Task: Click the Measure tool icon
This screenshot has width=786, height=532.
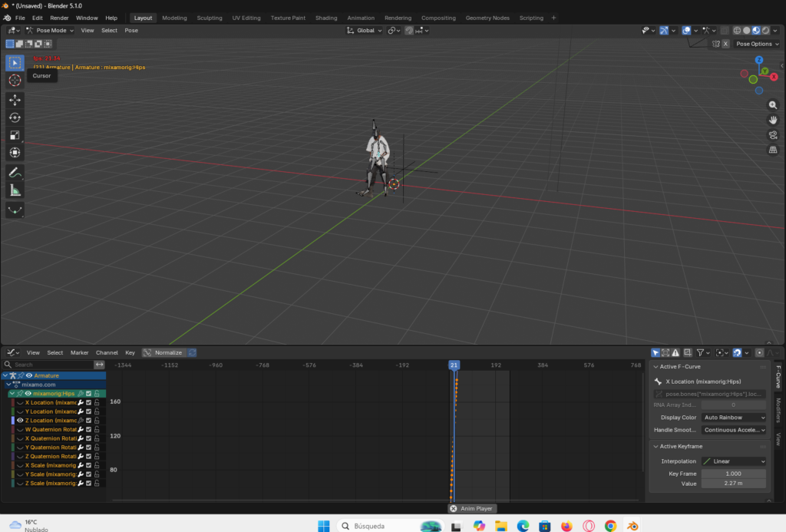Action: pos(15,190)
